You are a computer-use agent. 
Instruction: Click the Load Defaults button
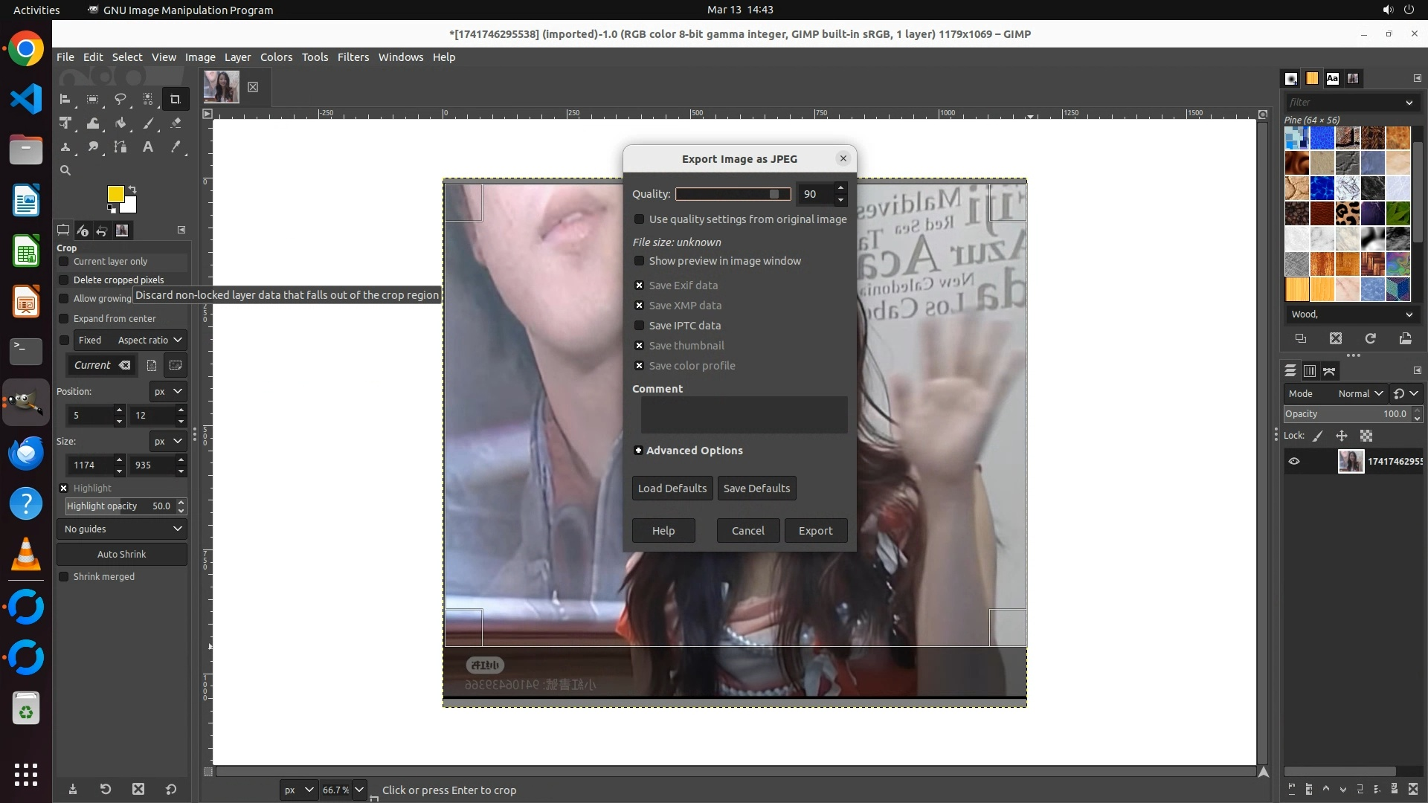pyautogui.click(x=672, y=488)
